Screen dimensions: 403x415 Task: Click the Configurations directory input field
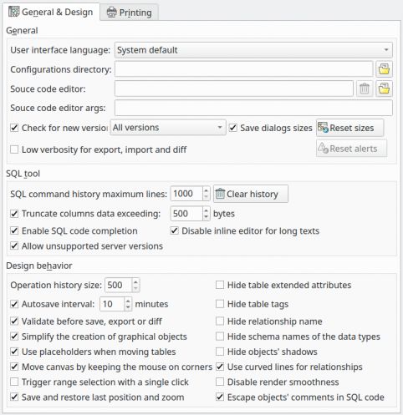point(244,69)
